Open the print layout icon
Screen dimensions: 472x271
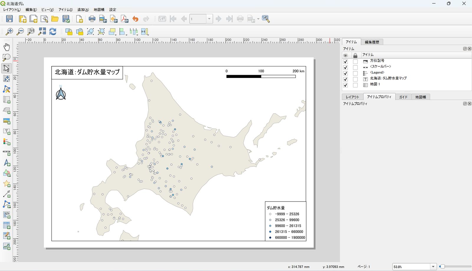pyautogui.click(x=92, y=19)
